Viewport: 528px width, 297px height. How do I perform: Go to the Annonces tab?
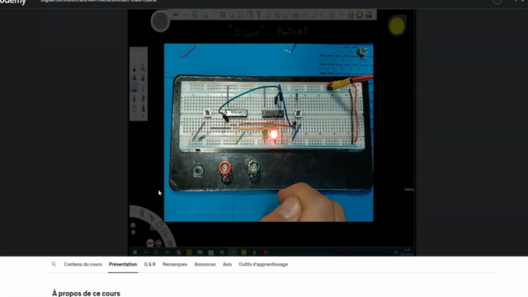coord(205,264)
